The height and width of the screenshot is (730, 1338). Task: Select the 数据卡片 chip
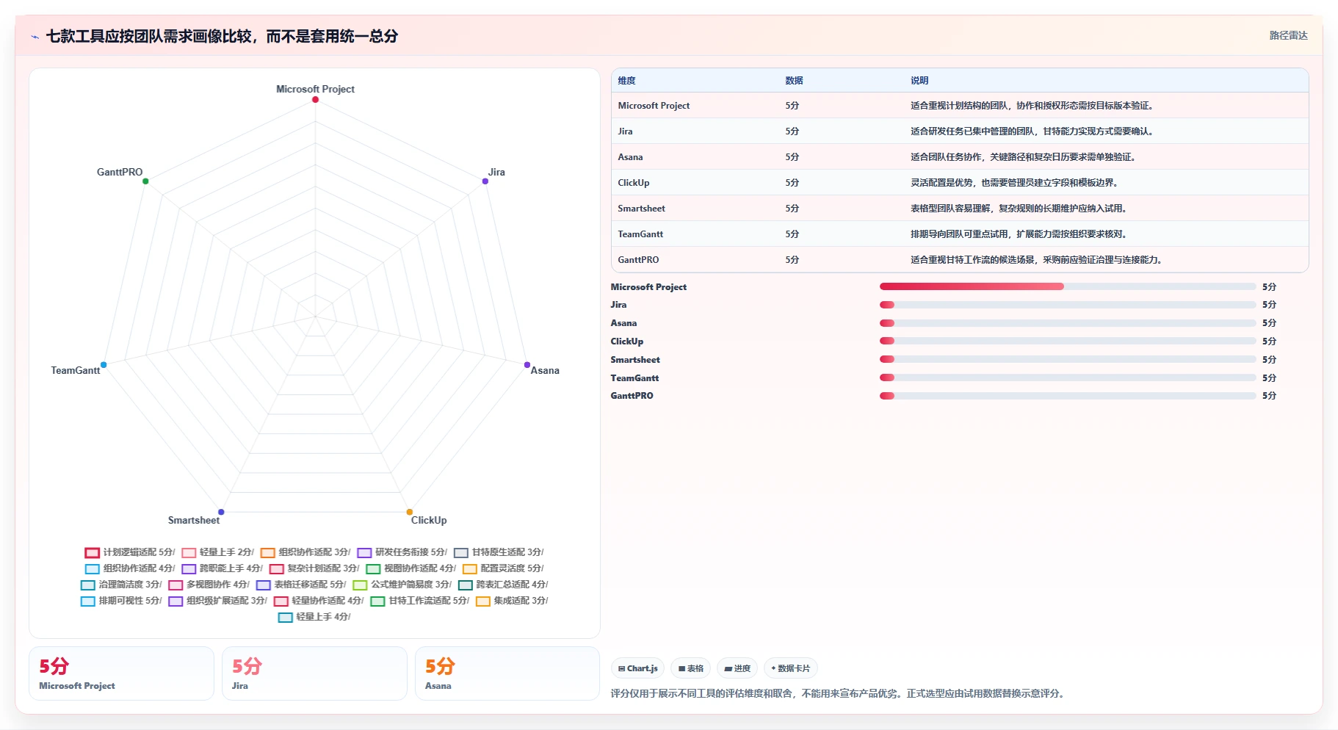pyautogui.click(x=791, y=668)
